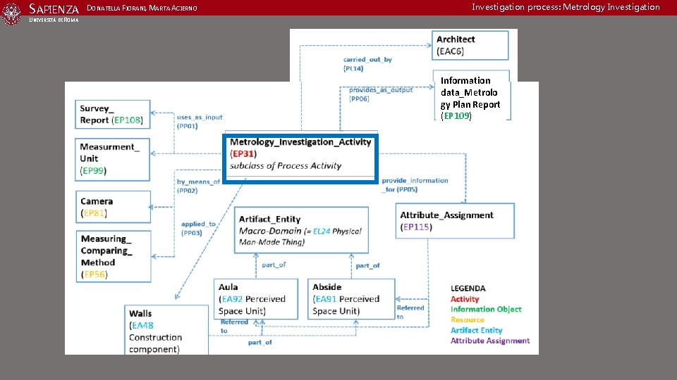677x380 pixels.
Task: Click the 'by_means_of (PP02)' label
Action: (198, 186)
